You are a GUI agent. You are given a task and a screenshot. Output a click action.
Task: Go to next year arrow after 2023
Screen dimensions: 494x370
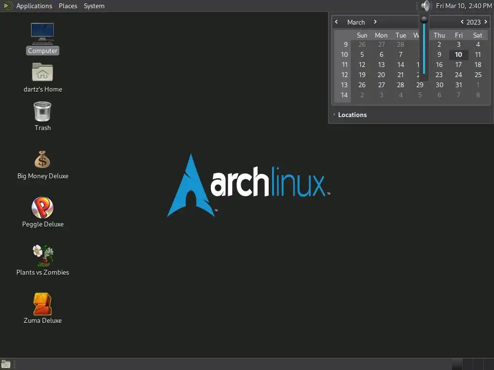(x=485, y=22)
